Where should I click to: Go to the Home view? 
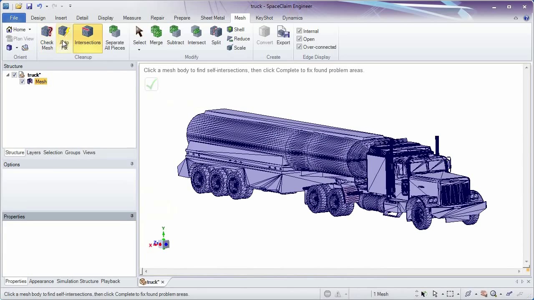point(16,30)
